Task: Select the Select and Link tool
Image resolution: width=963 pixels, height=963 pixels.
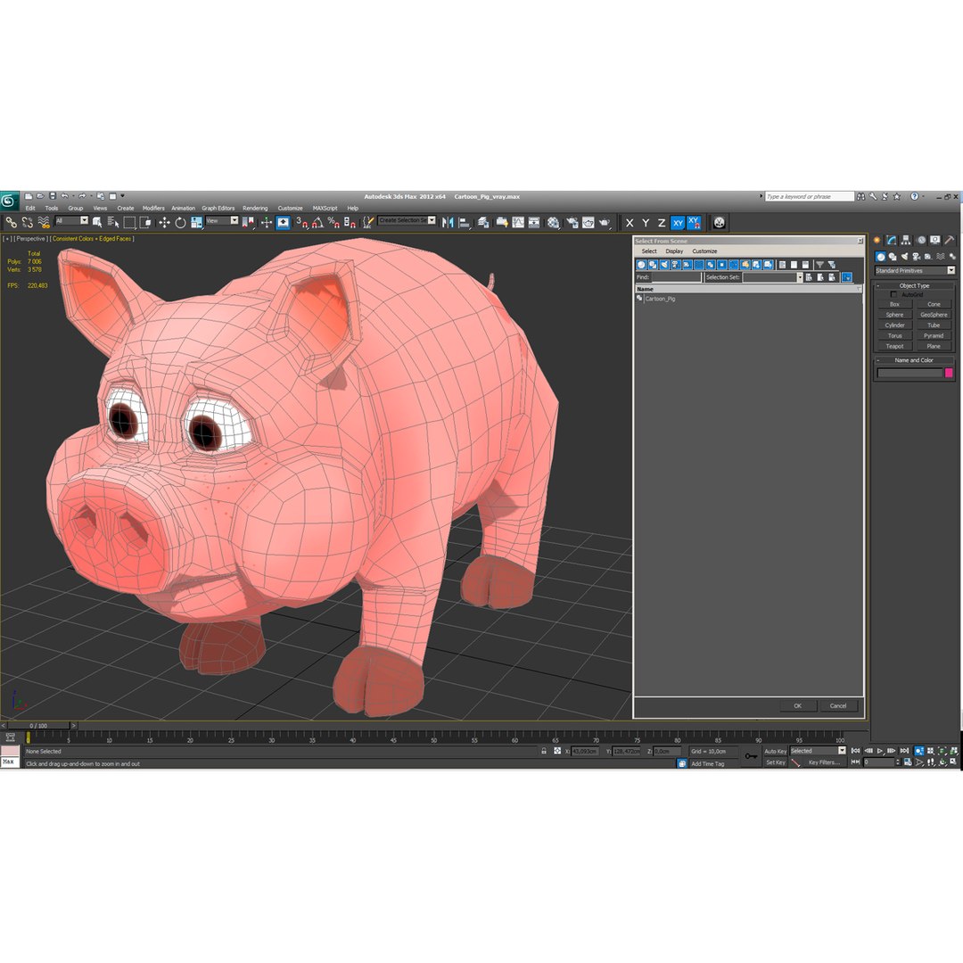Action: point(11,222)
